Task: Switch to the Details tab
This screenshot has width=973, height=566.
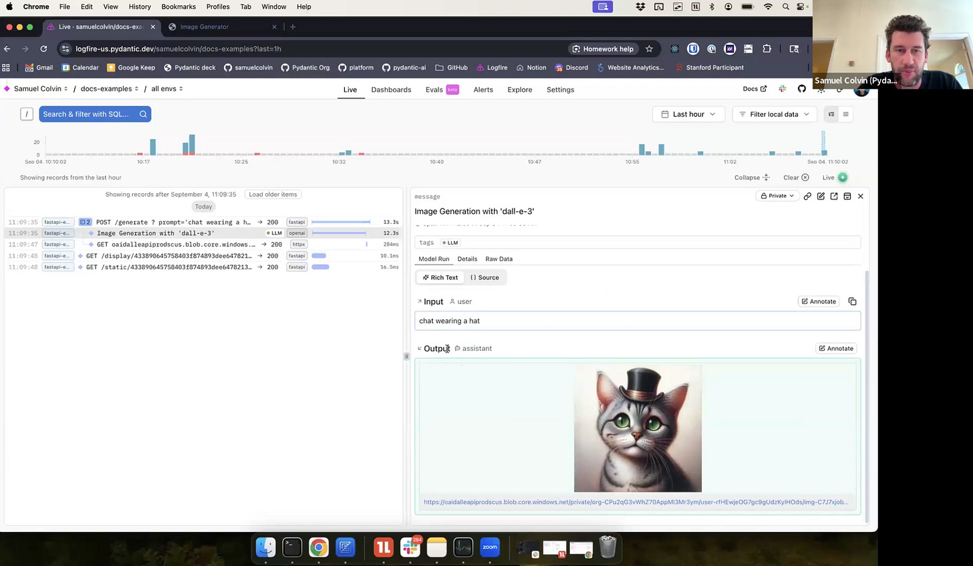Action: [x=467, y=259]
